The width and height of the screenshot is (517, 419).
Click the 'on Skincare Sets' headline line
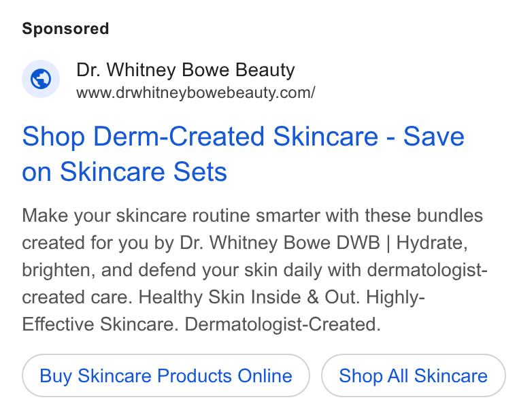point(124,172)
